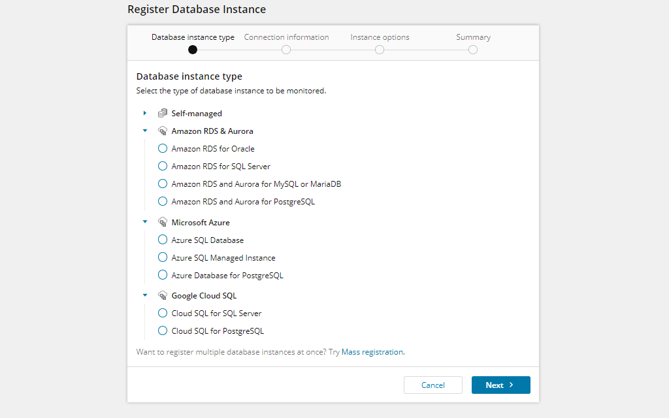Collapse the Amazon RDS & Aurora section
This screenshot has height=418, width=669.
(144, 130)
